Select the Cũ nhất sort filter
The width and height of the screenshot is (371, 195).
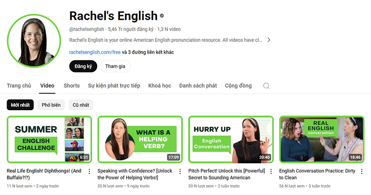pyautogui.click(x=81, y=105)
